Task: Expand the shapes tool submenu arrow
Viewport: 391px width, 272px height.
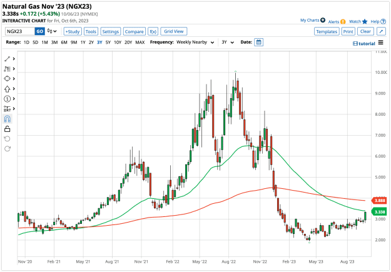Action: tap(14, 79)
